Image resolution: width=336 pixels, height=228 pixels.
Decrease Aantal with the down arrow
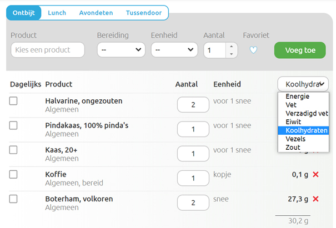(232, 54)
